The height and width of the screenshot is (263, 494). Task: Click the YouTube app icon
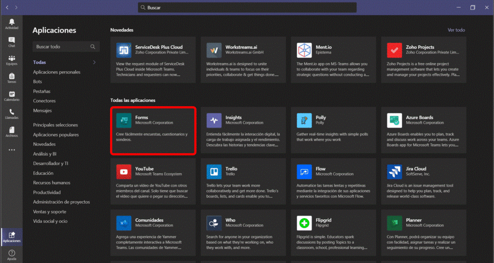124,172
